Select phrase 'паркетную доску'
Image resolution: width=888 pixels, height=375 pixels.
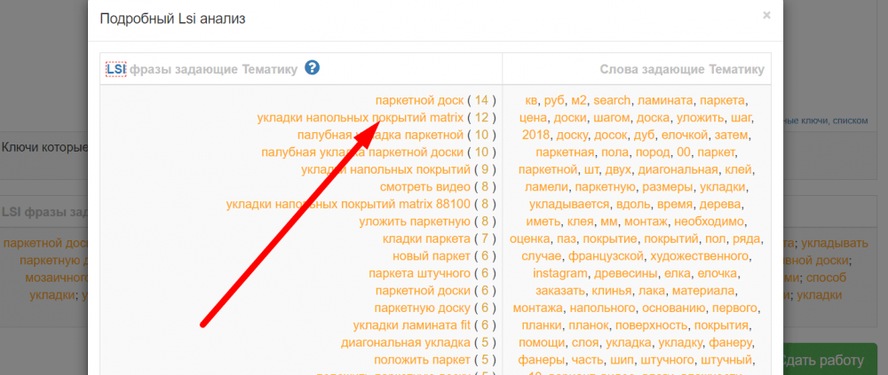pyautogui.click(x=422, y=308)
